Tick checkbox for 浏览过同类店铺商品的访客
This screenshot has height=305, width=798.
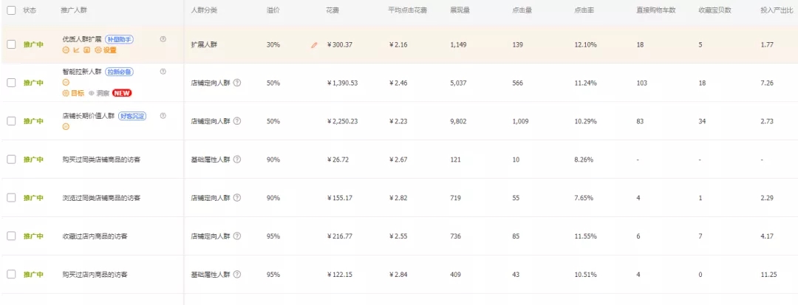click(x=11, y=198)
